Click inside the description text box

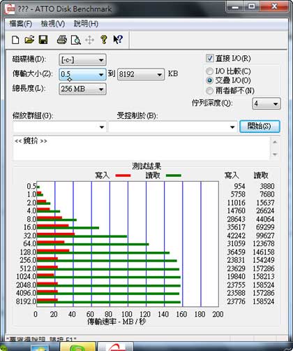(x=142, y=148)
